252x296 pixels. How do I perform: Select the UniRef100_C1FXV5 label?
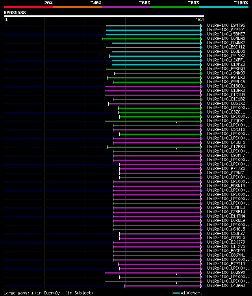226,247
